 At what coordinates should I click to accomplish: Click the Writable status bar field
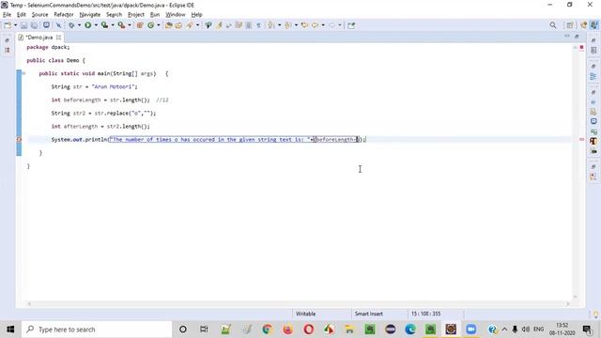tap(305, 314)
